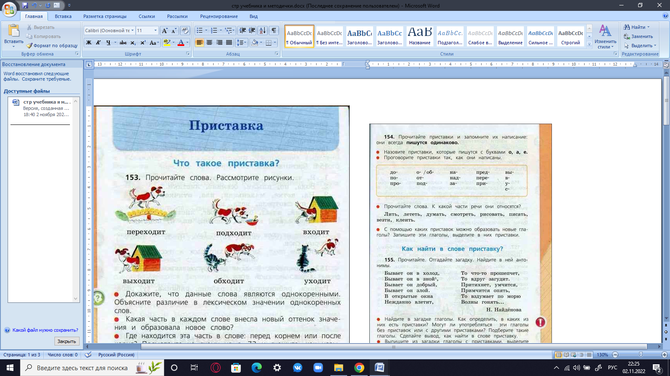The image size is (670, 376).
Task: Click Find (Найти) in editing group
Action: point(637,27)
